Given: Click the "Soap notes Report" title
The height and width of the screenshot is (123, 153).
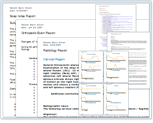Looking at the screenshot, I should 23,16.
